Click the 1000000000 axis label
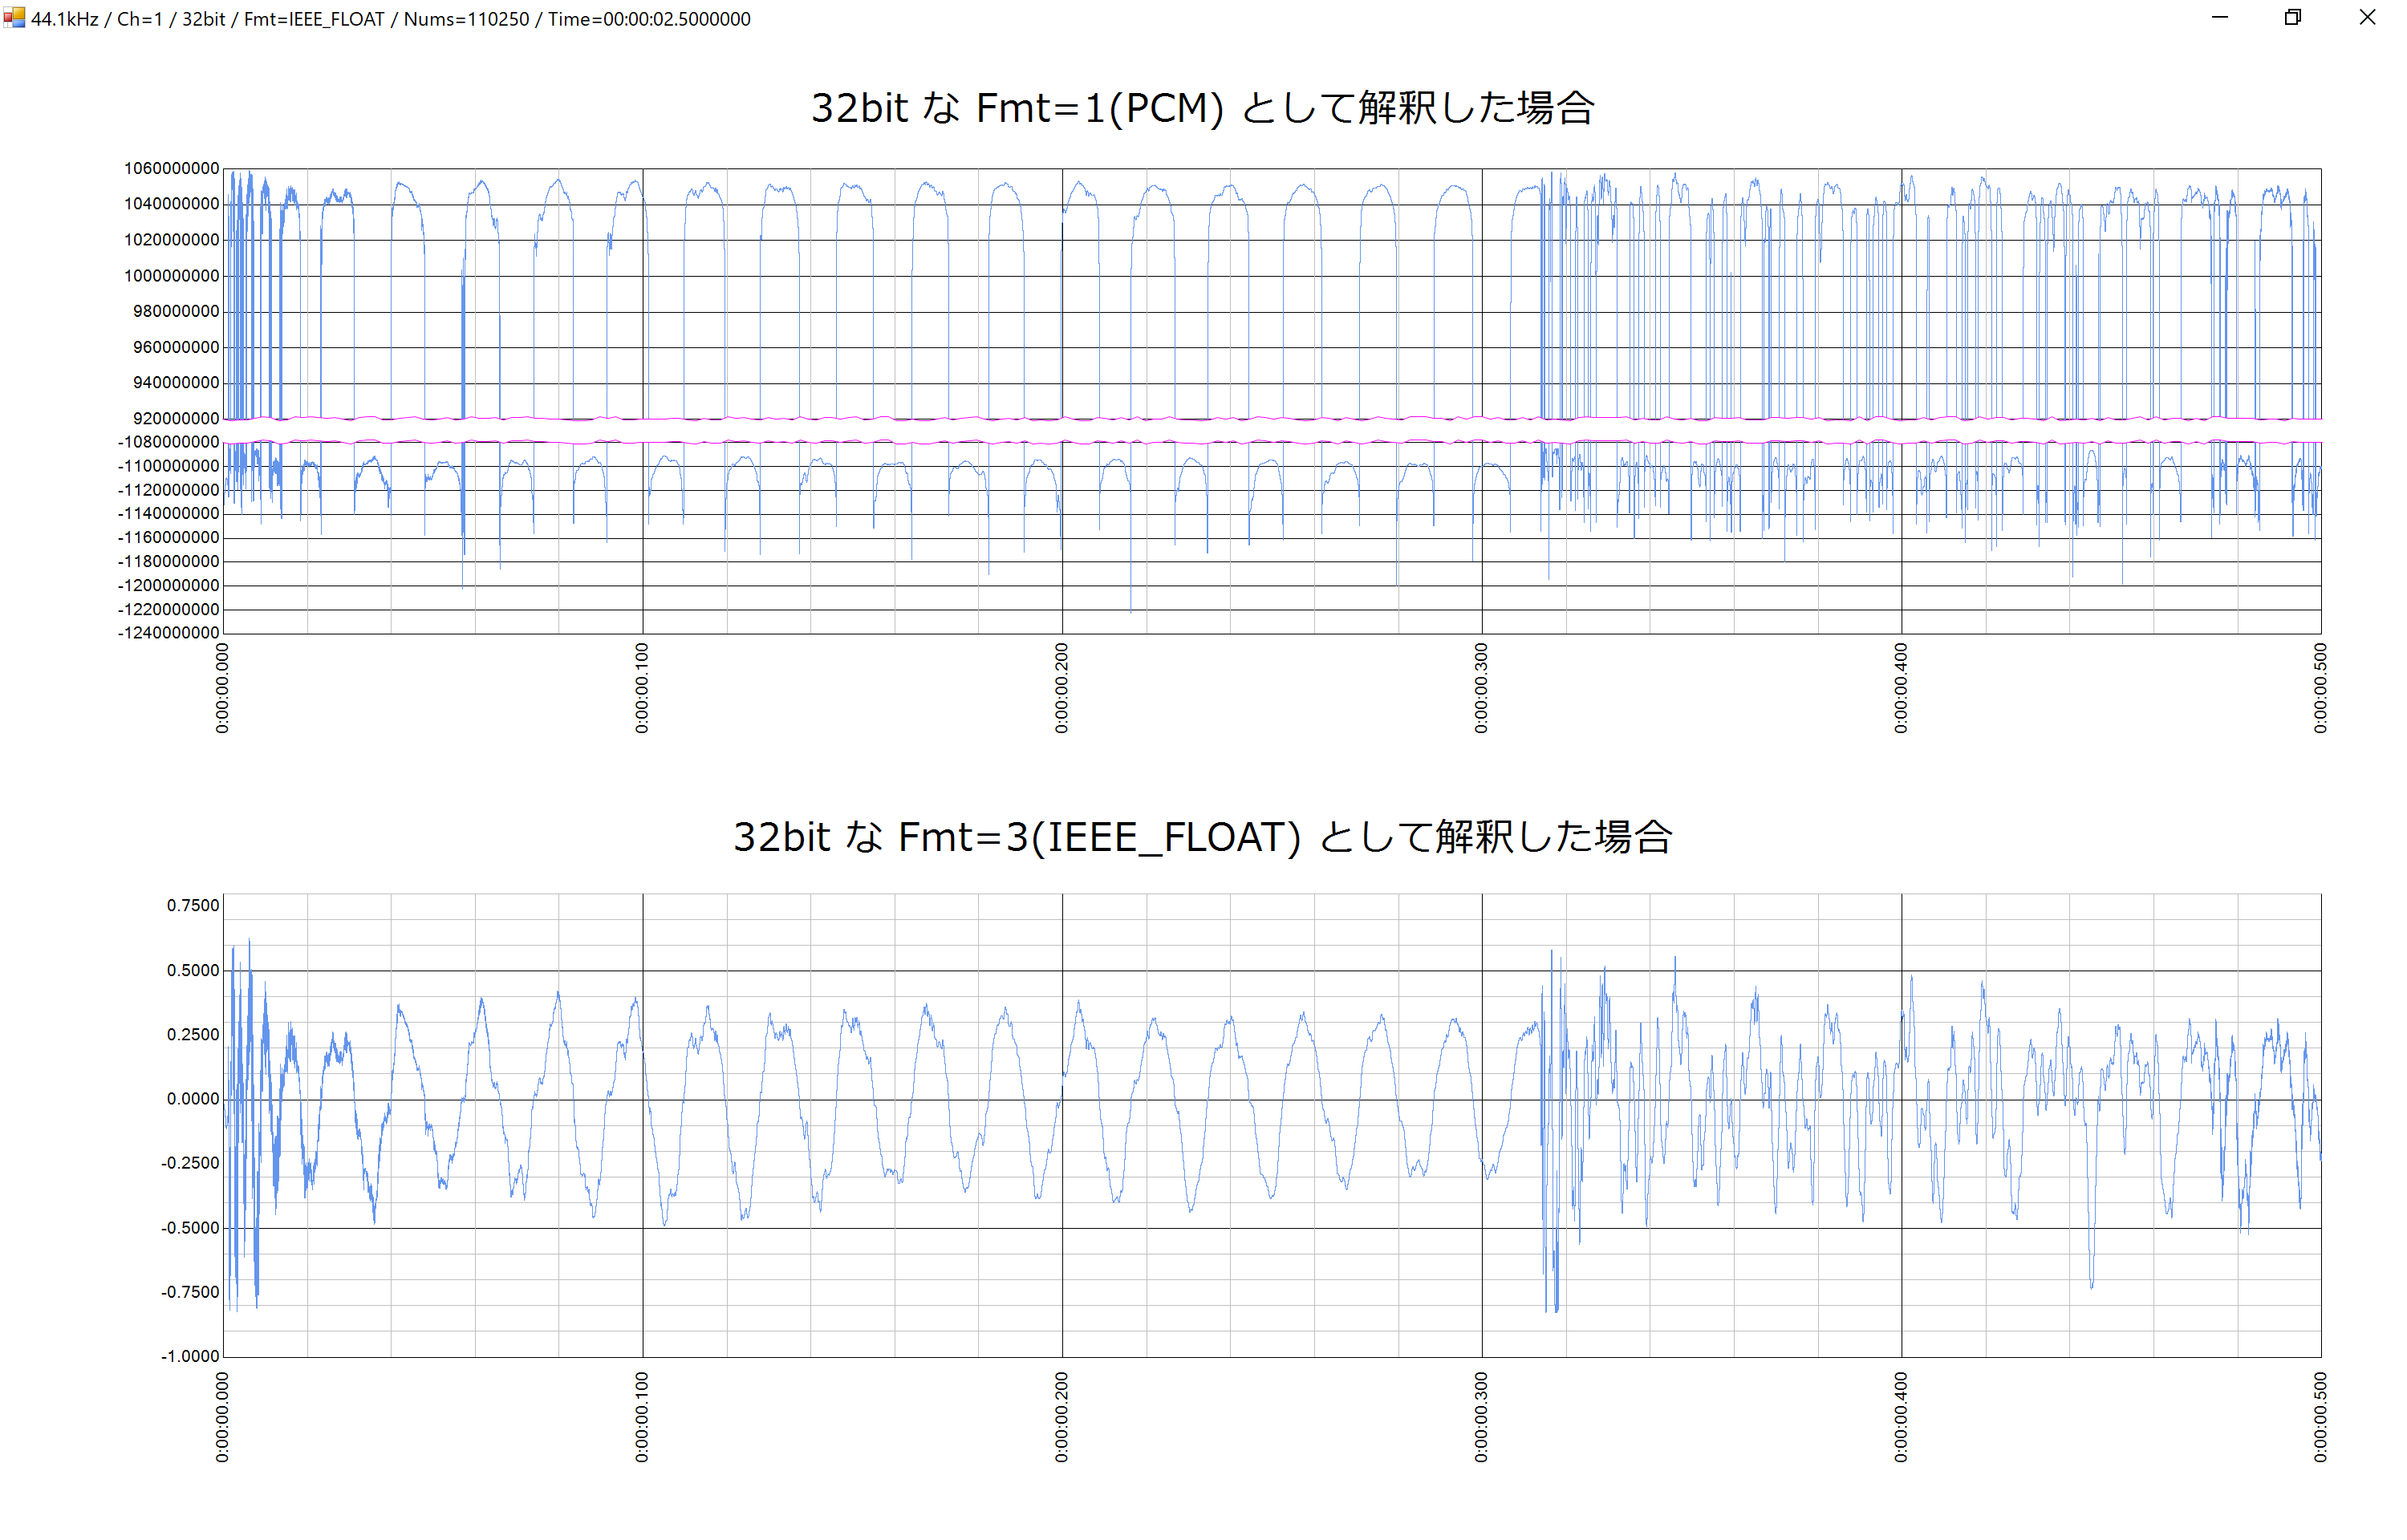Image resolution: width=2407 pixels, height=1540 pixels. [171, 276]
